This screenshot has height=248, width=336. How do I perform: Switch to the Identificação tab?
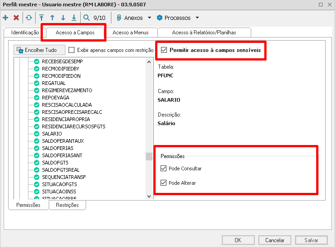25,33
